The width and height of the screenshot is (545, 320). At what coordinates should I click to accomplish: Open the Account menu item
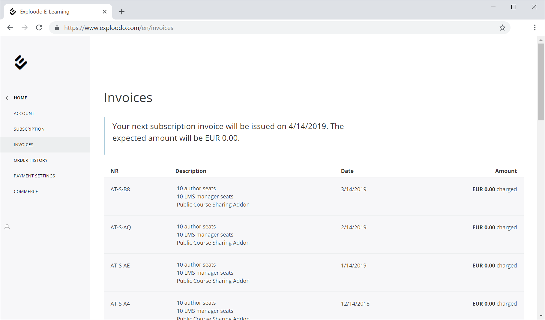point(24,113)
